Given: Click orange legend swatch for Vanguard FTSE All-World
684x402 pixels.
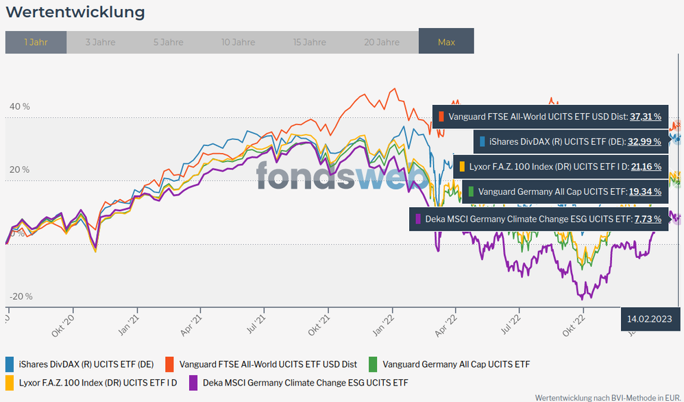Looking at the screenshot, I should tap(168, 364).
